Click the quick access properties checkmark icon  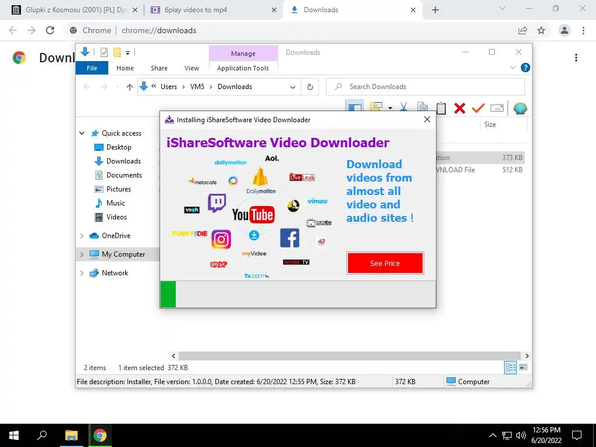104,52
